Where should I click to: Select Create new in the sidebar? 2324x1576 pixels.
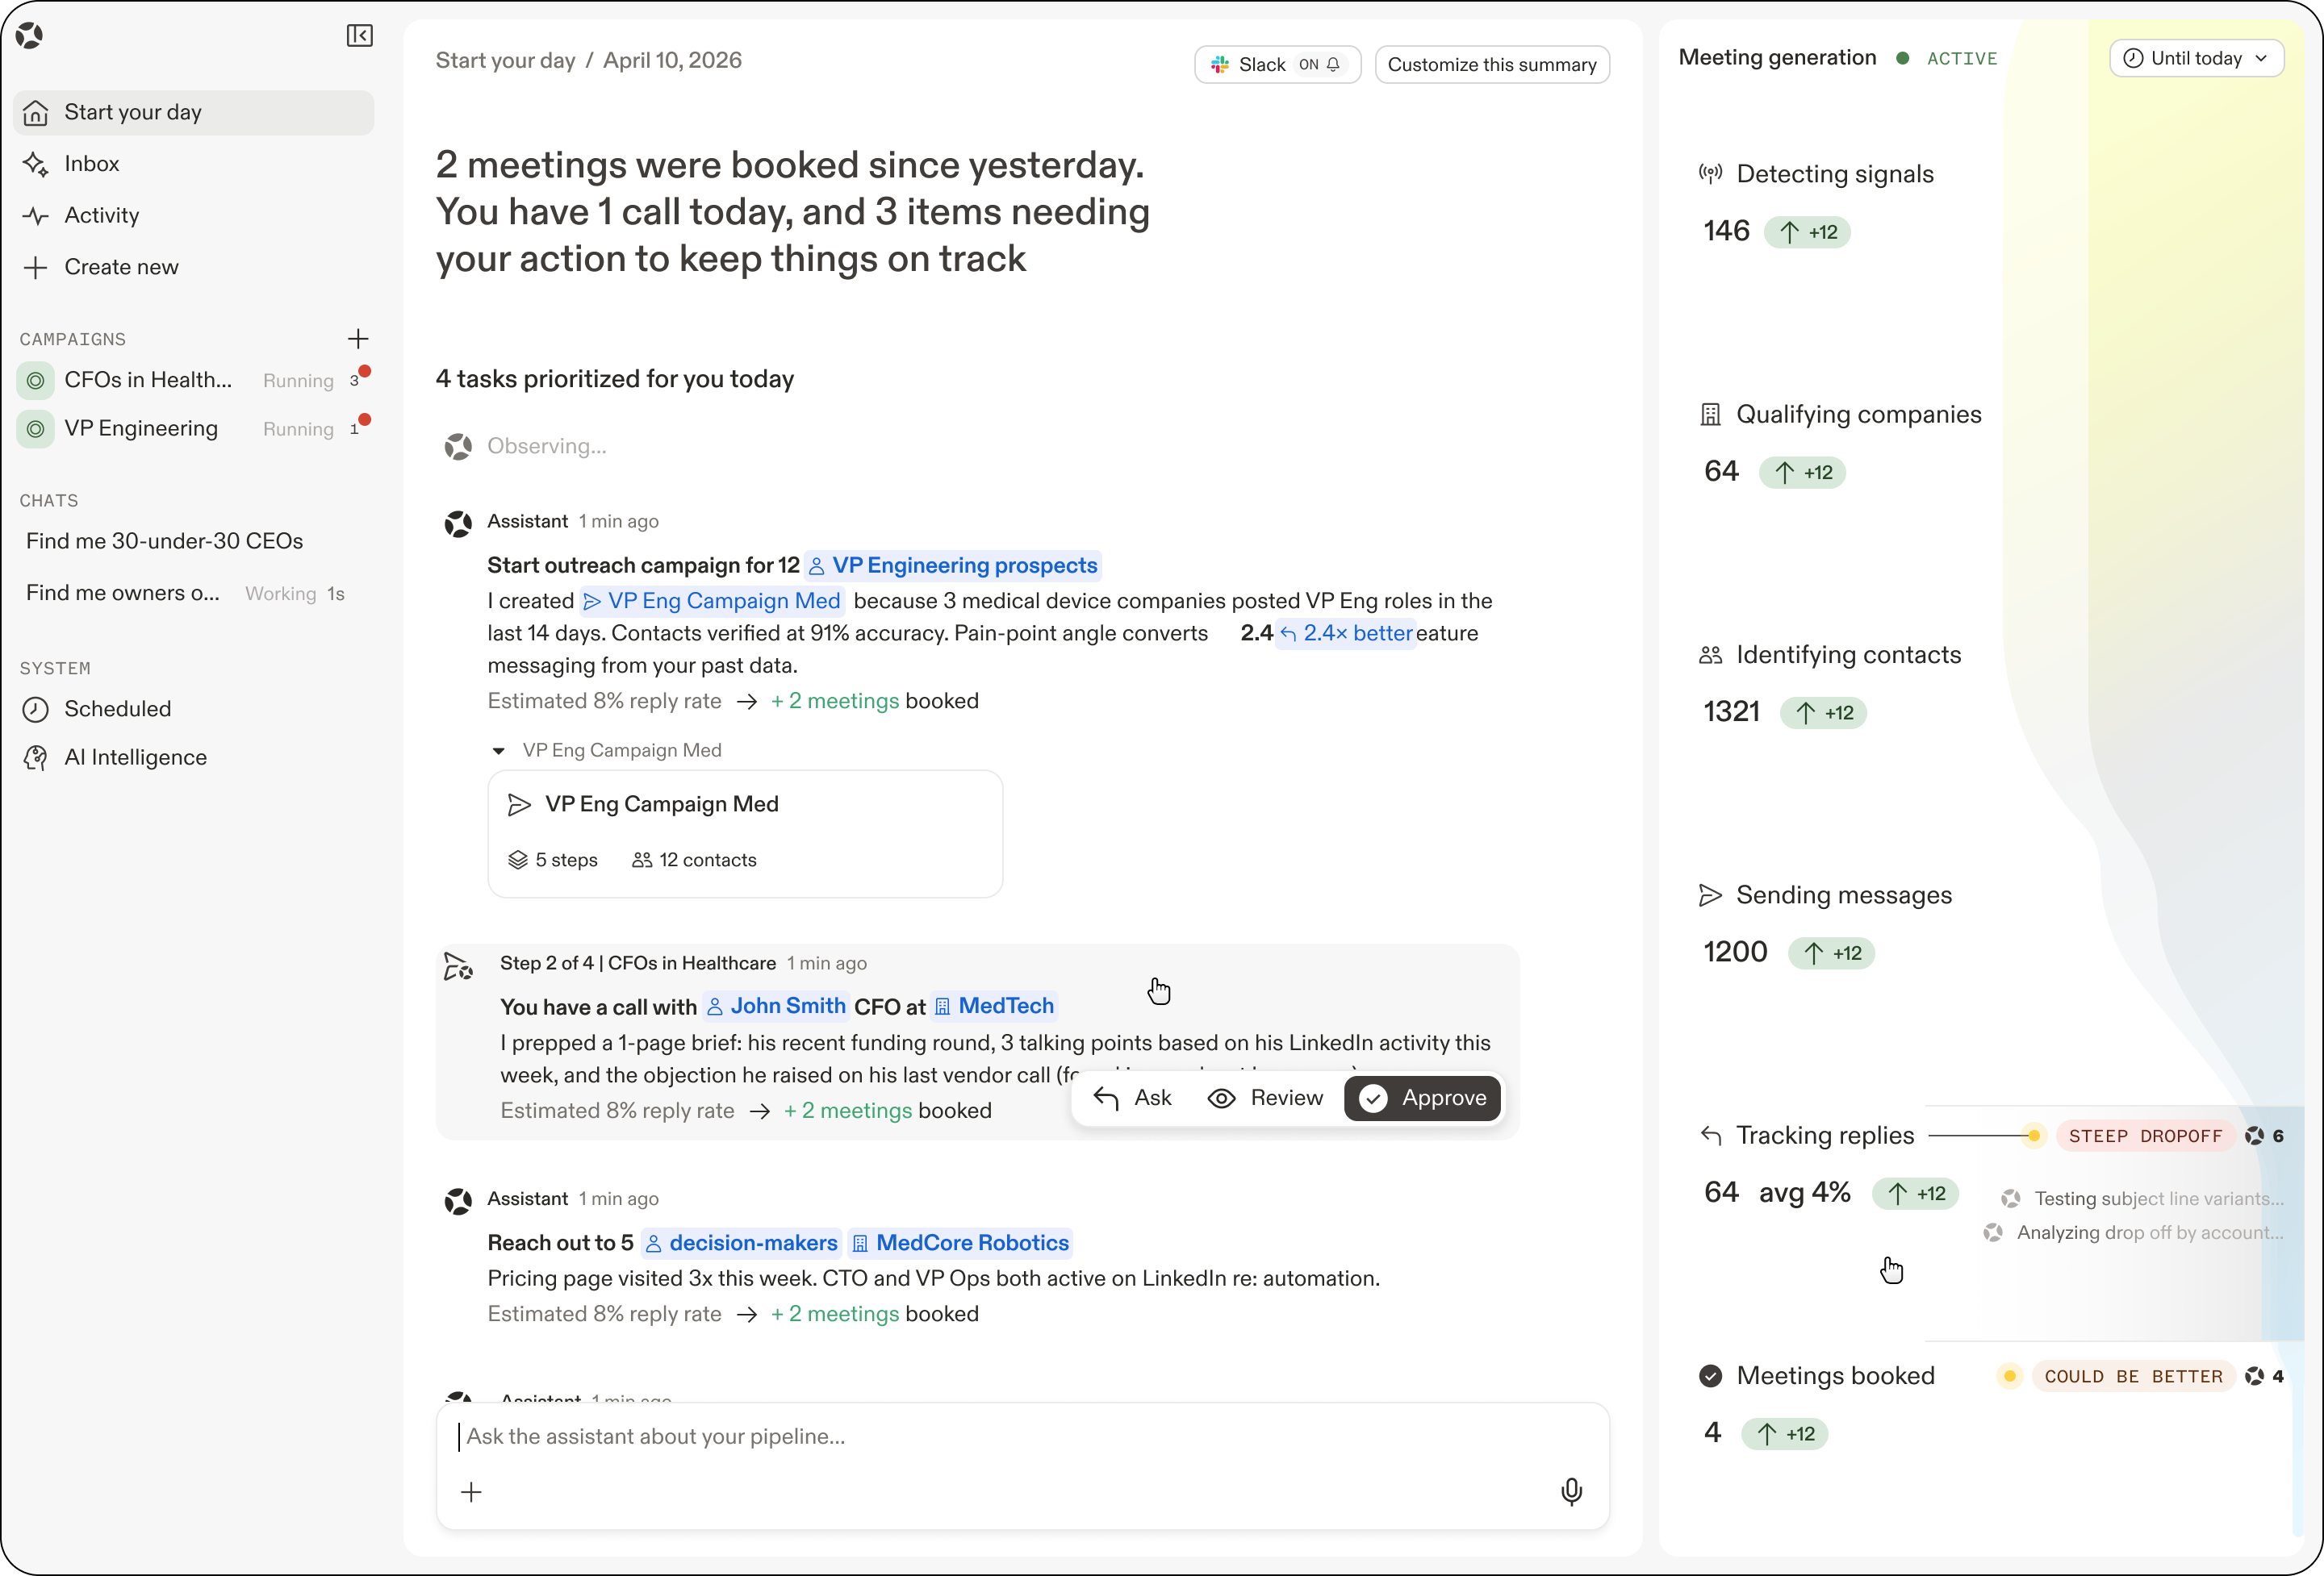click(x=121, y=267)
